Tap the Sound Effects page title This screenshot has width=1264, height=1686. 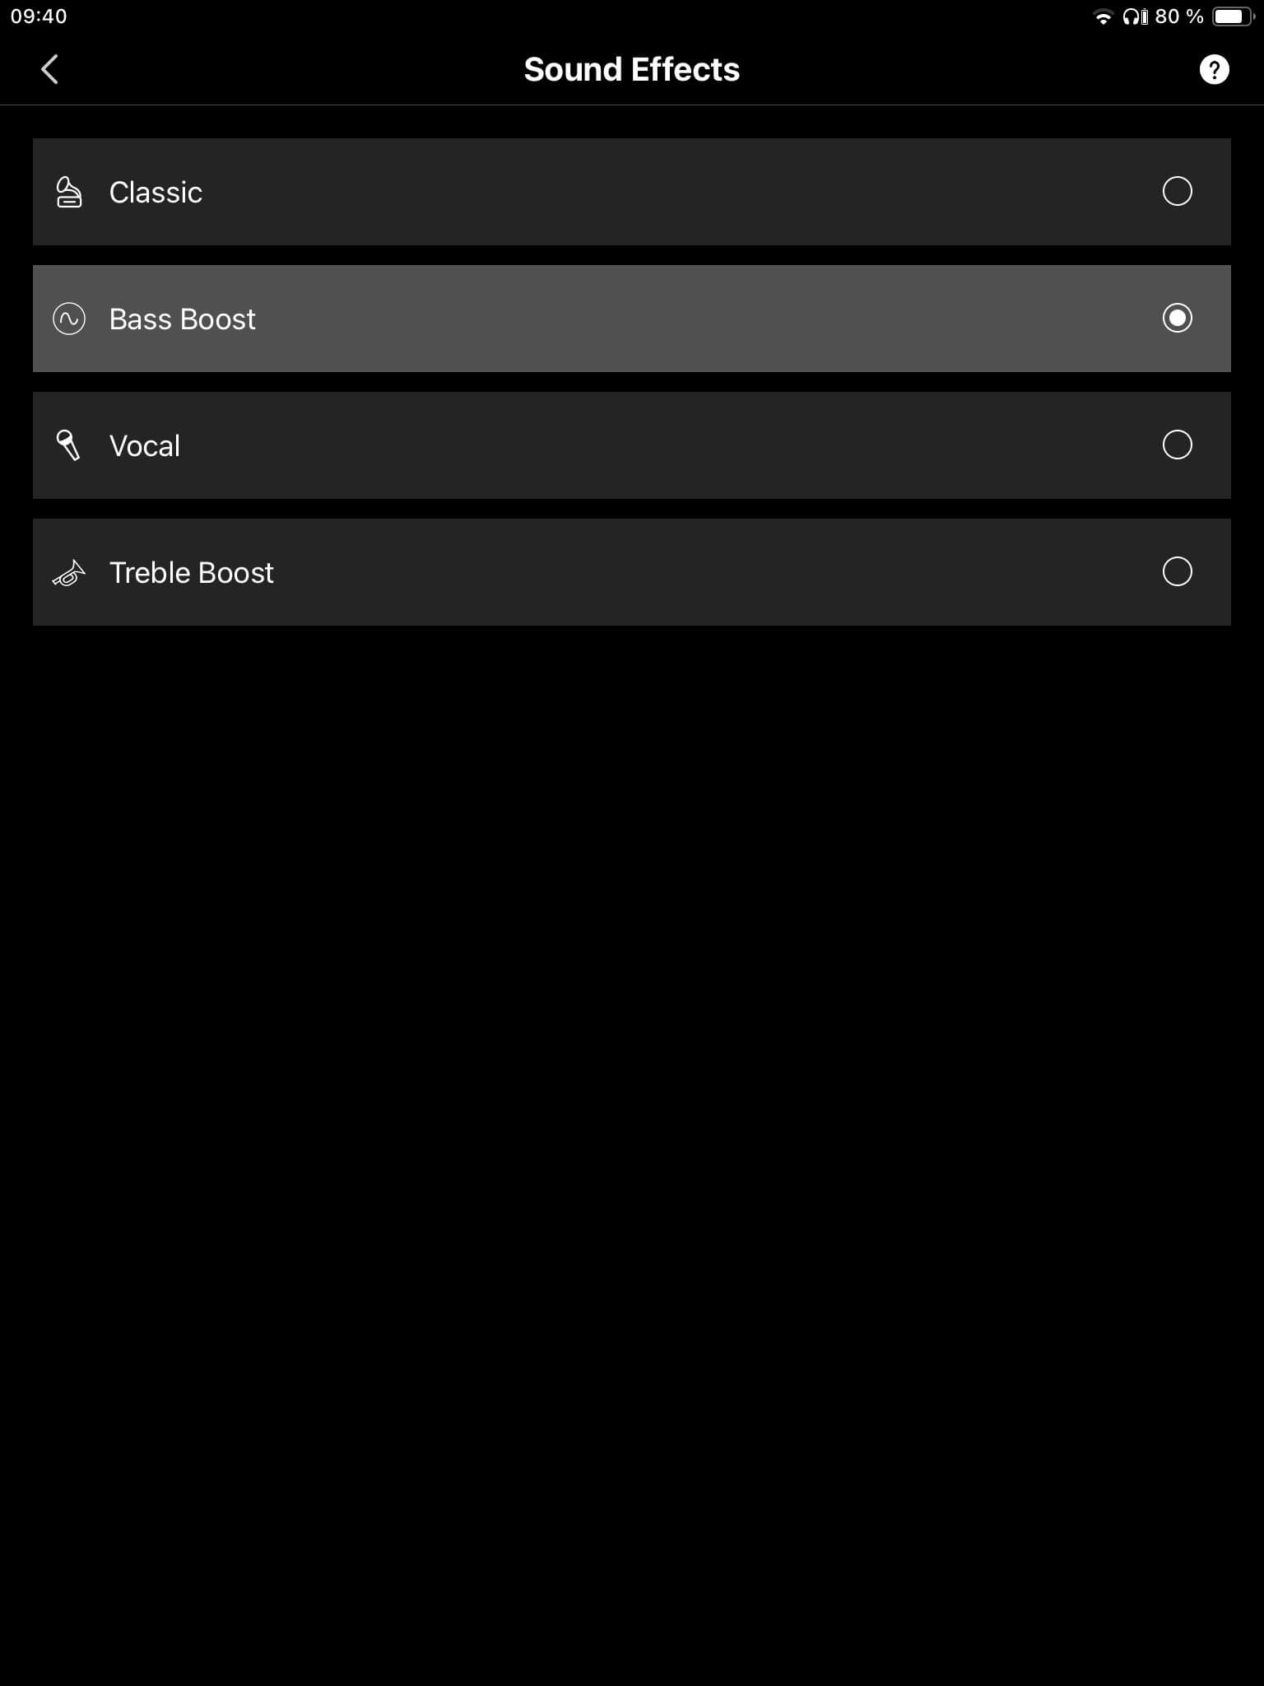click(632, 70)
